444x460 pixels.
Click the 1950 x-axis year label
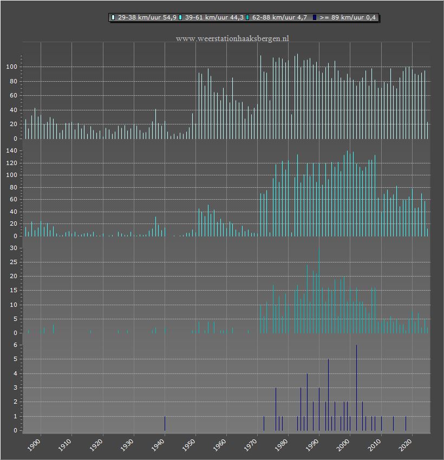[190, 445]
